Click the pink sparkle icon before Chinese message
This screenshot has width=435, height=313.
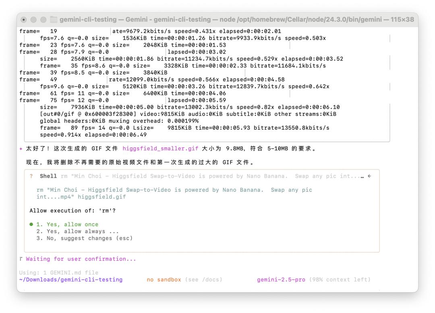(x=21, y=149)
